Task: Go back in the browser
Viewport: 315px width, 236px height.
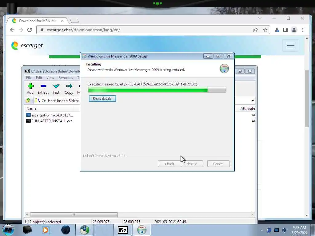Action: point(12,30)
